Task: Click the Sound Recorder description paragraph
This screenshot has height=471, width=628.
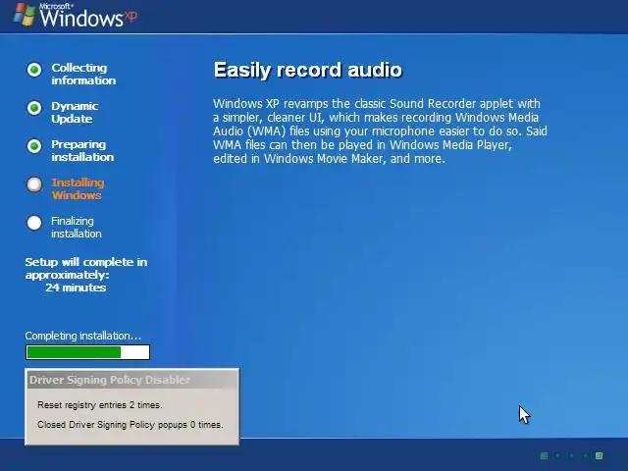Action: [x=380, y=131]
